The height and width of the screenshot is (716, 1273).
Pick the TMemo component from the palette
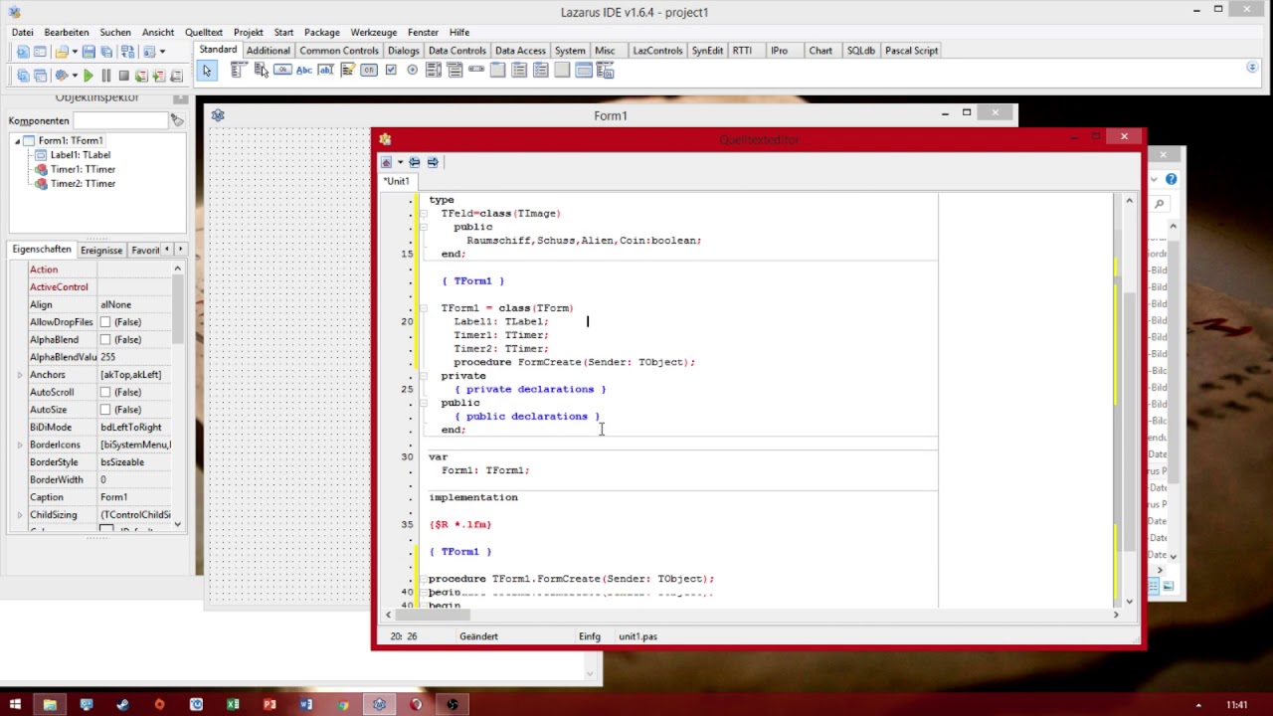click(x=347, y=70)
